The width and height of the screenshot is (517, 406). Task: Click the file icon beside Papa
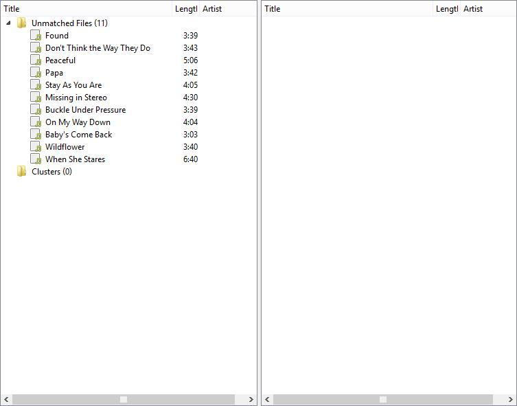(36, 73)
